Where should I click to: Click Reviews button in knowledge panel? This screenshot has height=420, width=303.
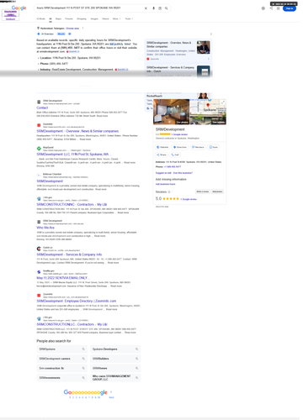tap(198, 147)
